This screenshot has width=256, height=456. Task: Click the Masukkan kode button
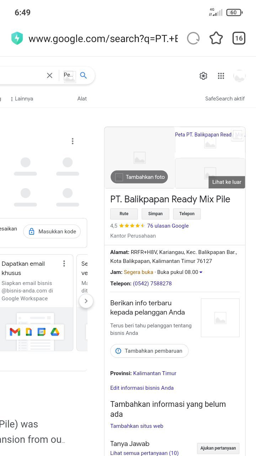(x=52, y=232)
